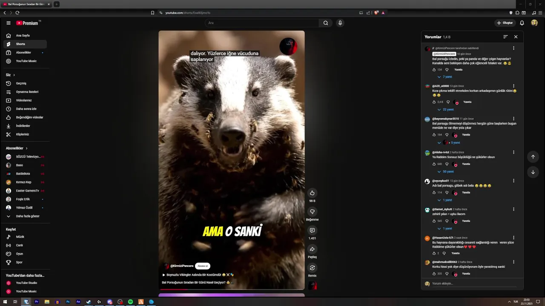Image resolution: width=545 pixels, height=306 pixels.
Task: Close the Yorumlar comments panel
Action: pos(516,37)
